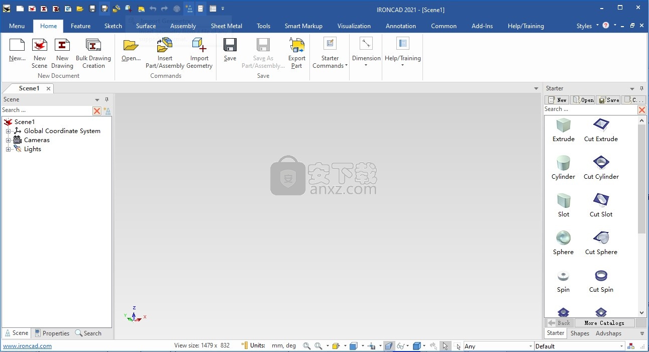
Task: Switch to the Properties panel tab
Action: pos(52,333)
